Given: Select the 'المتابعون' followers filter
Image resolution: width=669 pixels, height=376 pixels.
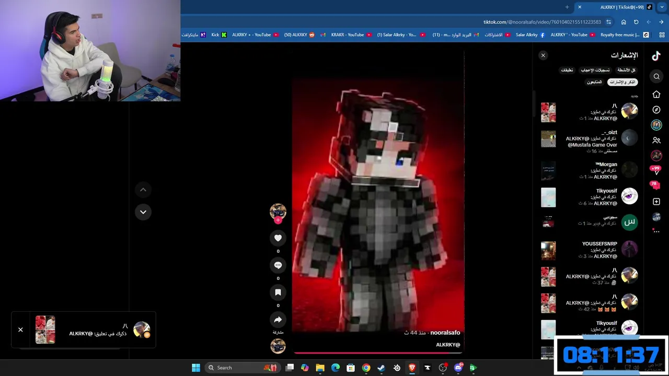Looking at the screenshot, I should (x=594, y=82).
